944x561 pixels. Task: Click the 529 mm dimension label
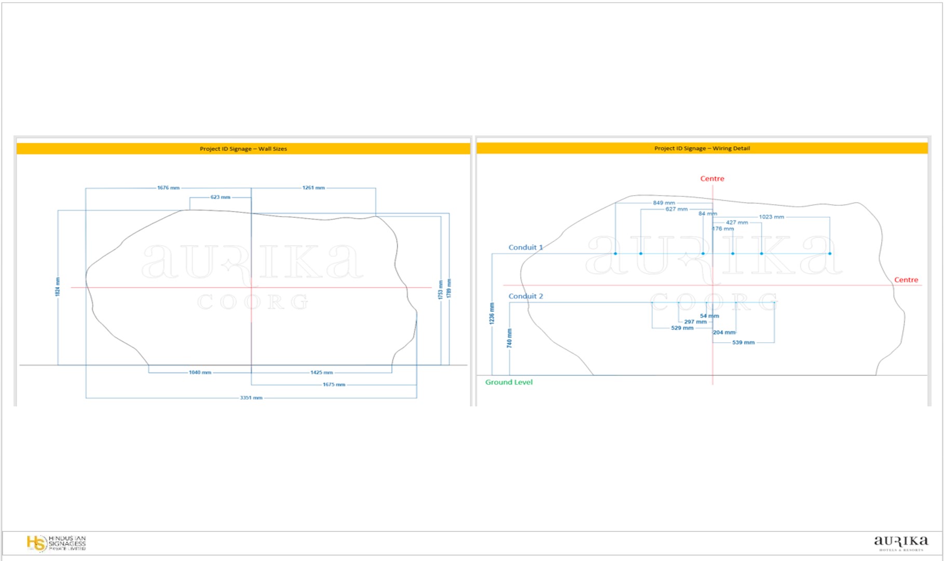coord(682,328)
